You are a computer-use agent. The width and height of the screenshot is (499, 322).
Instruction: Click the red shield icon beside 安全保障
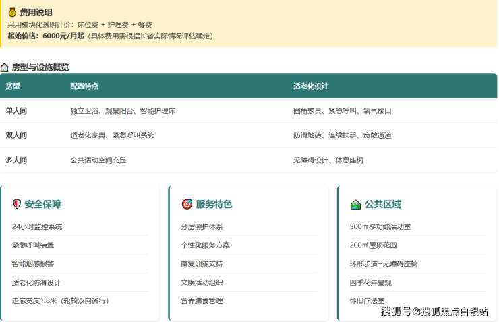tap(17, 204)
